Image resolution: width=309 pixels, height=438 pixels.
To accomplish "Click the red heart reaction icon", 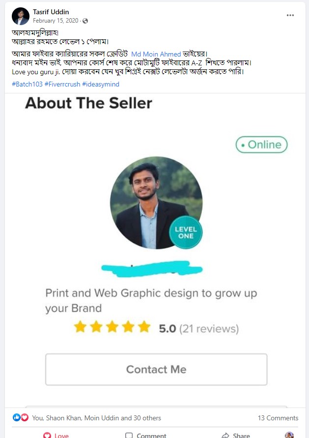I will pos(25,417).
